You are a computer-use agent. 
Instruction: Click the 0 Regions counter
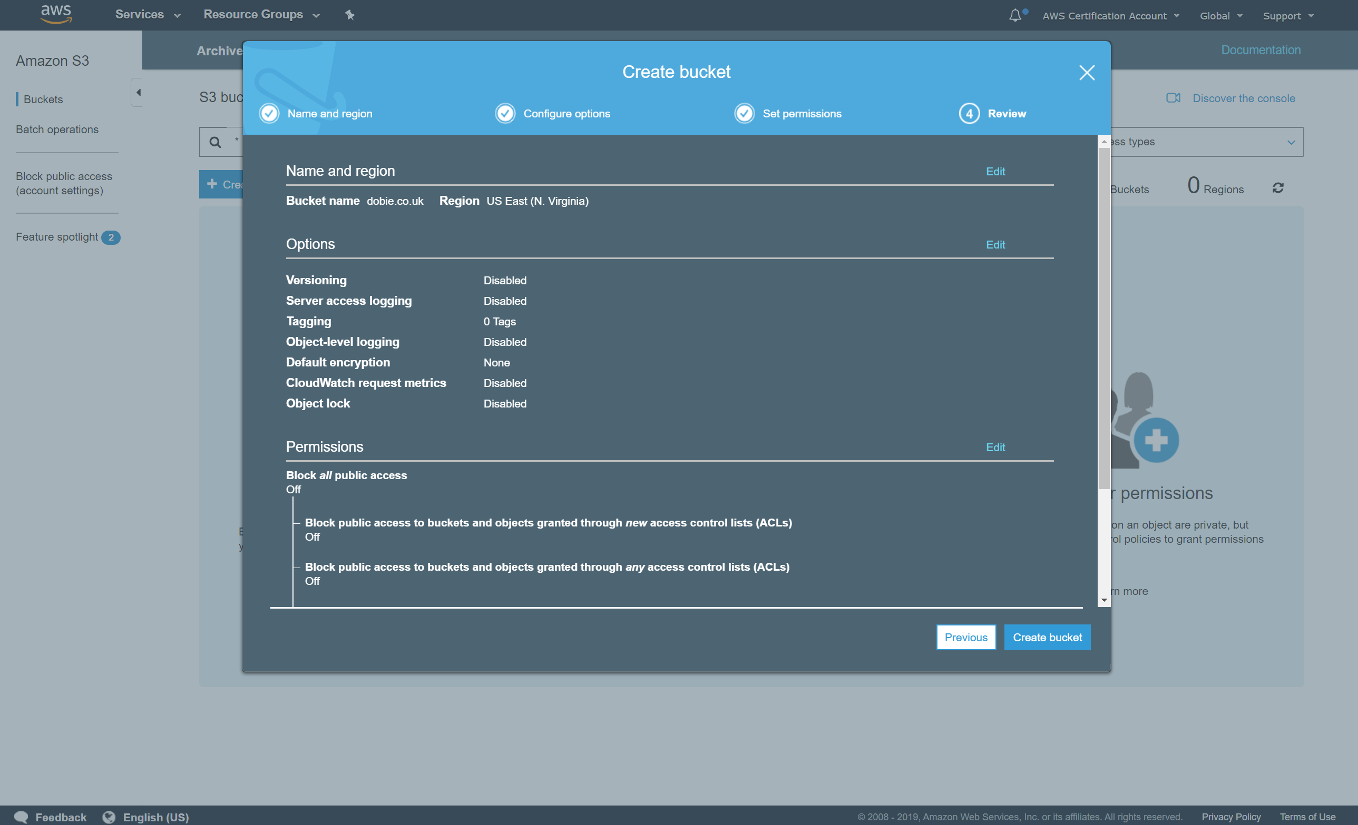tap(1215, 186)
